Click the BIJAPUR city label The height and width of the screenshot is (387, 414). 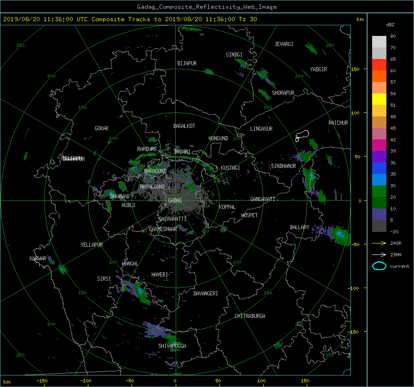187,64
